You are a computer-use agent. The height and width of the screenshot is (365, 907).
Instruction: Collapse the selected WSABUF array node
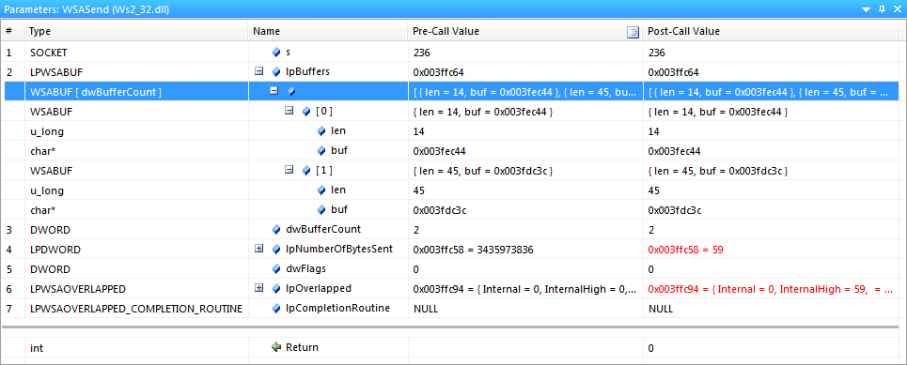(x=274, y=91)
